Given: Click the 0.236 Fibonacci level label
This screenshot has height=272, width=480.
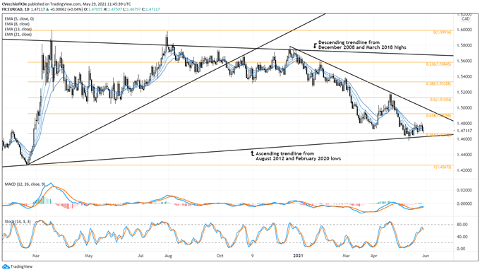Looking at the screenshot, I should pos(438,64).
